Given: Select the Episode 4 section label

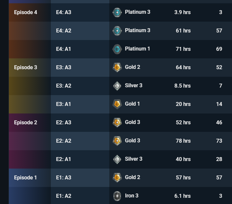Looking at the screenshot, I should pos(26,12).
